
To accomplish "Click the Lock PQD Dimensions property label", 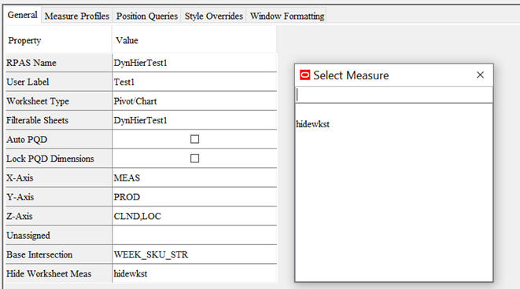I will 50,159.
